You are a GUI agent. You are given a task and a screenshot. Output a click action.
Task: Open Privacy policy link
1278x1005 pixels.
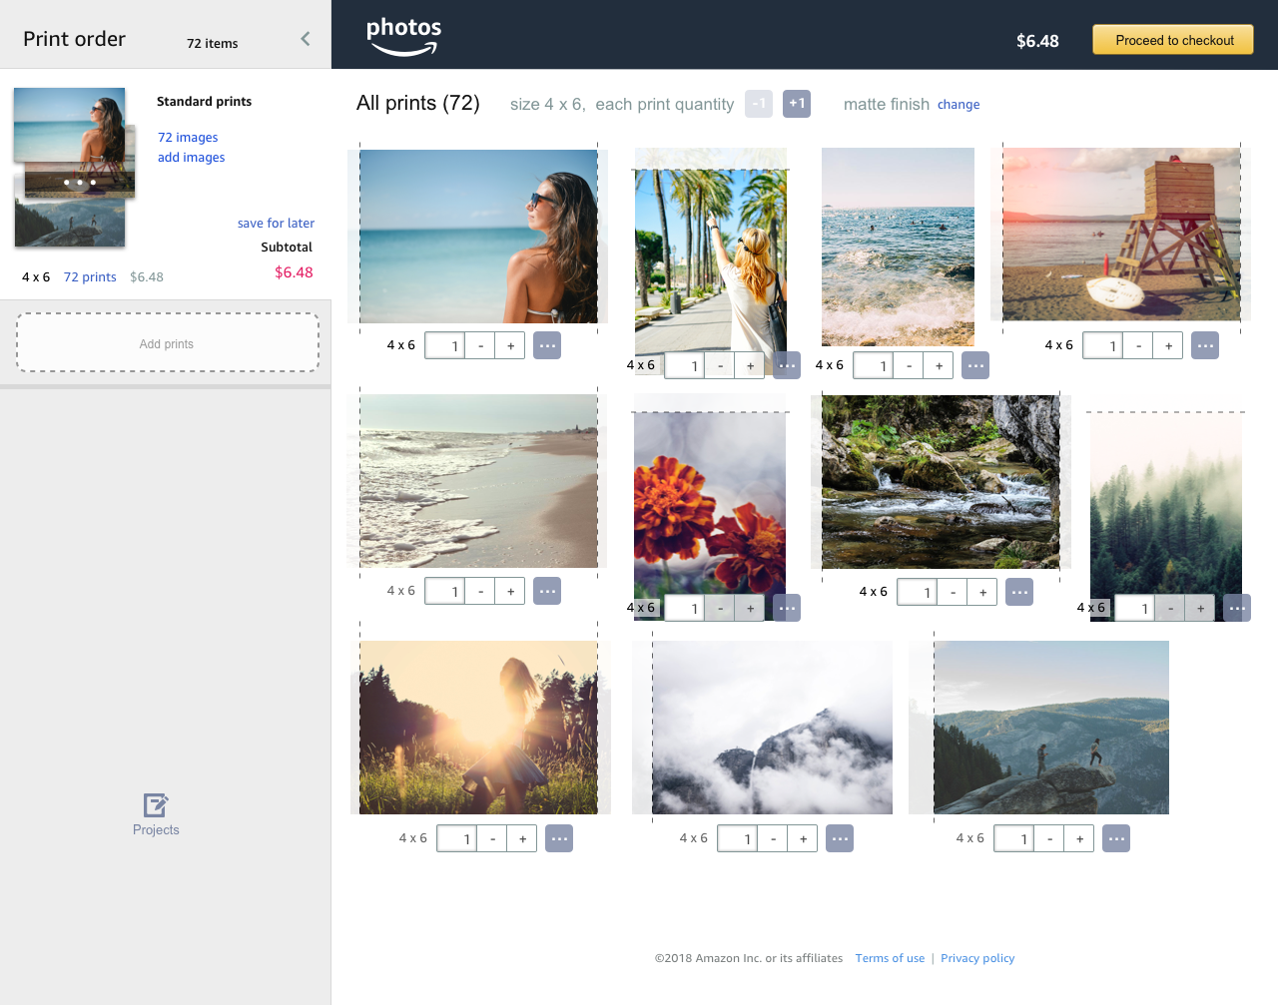tap(977, 958)
